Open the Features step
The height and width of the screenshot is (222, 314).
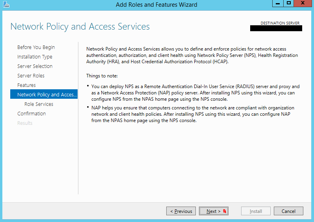26,85
